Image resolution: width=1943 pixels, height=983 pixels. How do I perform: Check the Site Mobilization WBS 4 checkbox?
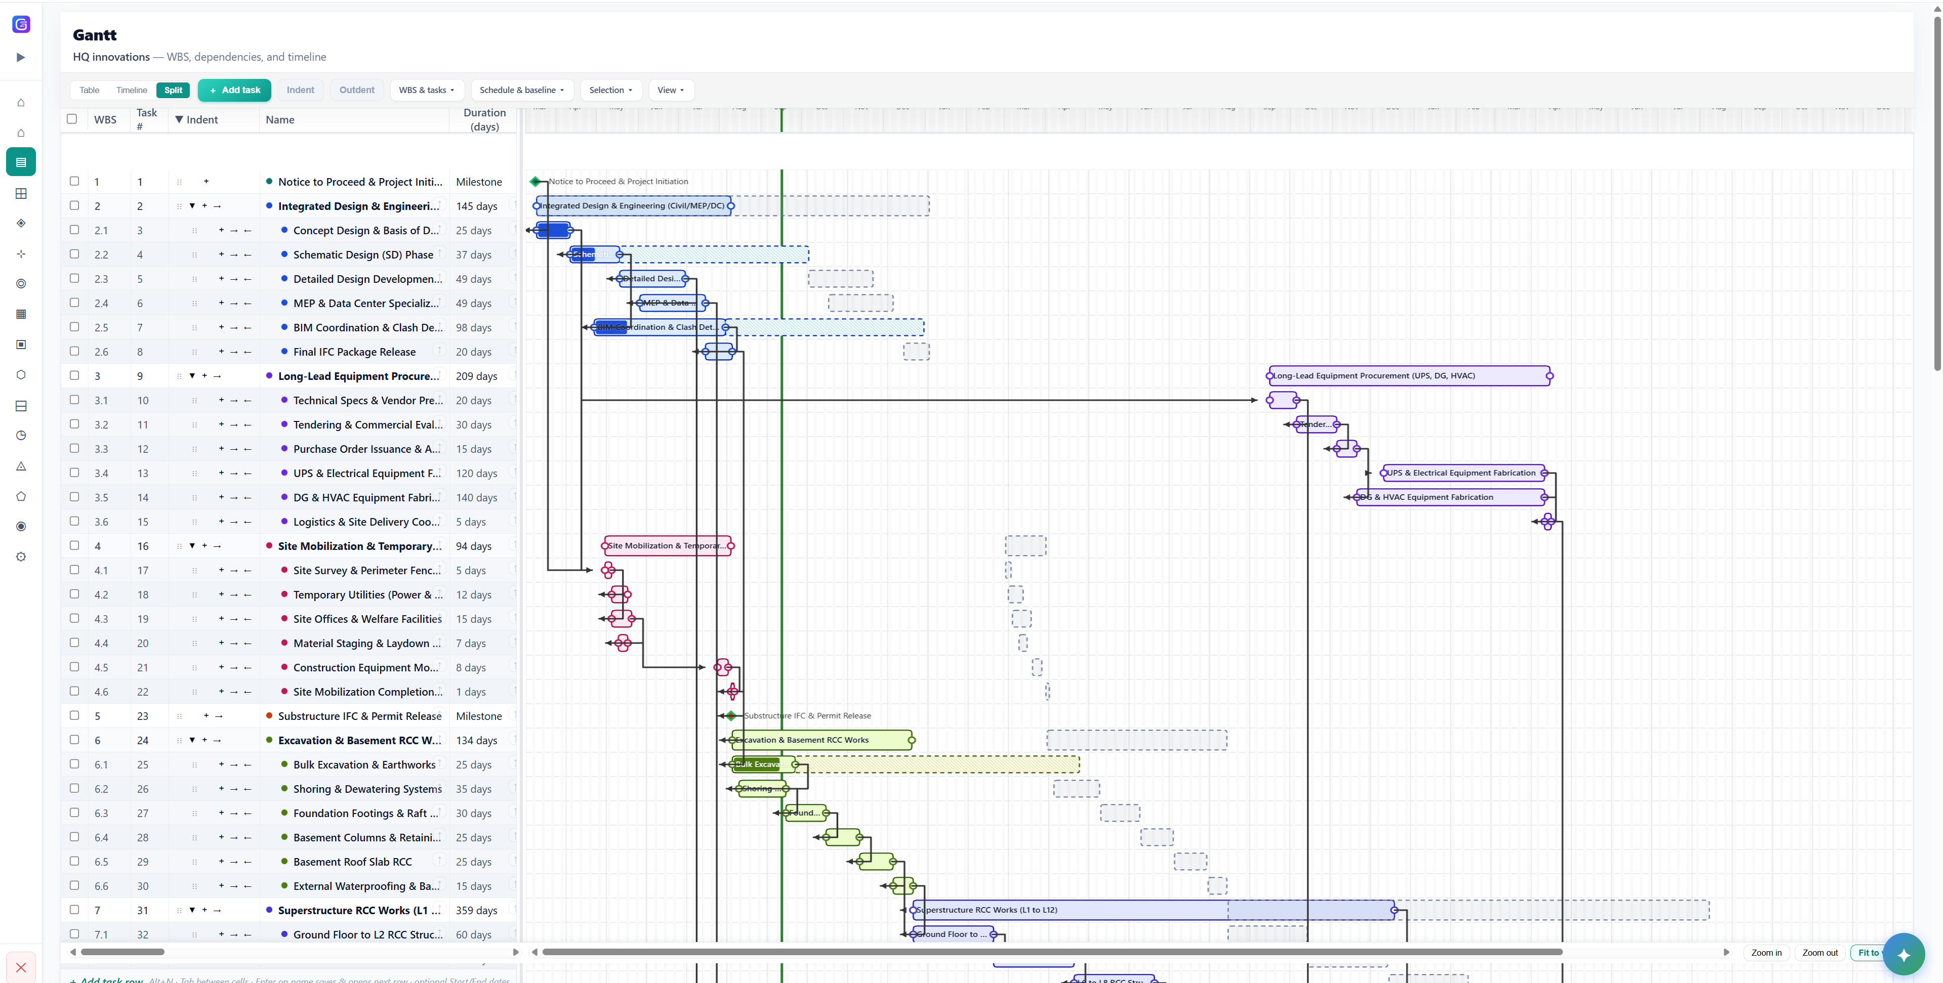coord(74,545)
